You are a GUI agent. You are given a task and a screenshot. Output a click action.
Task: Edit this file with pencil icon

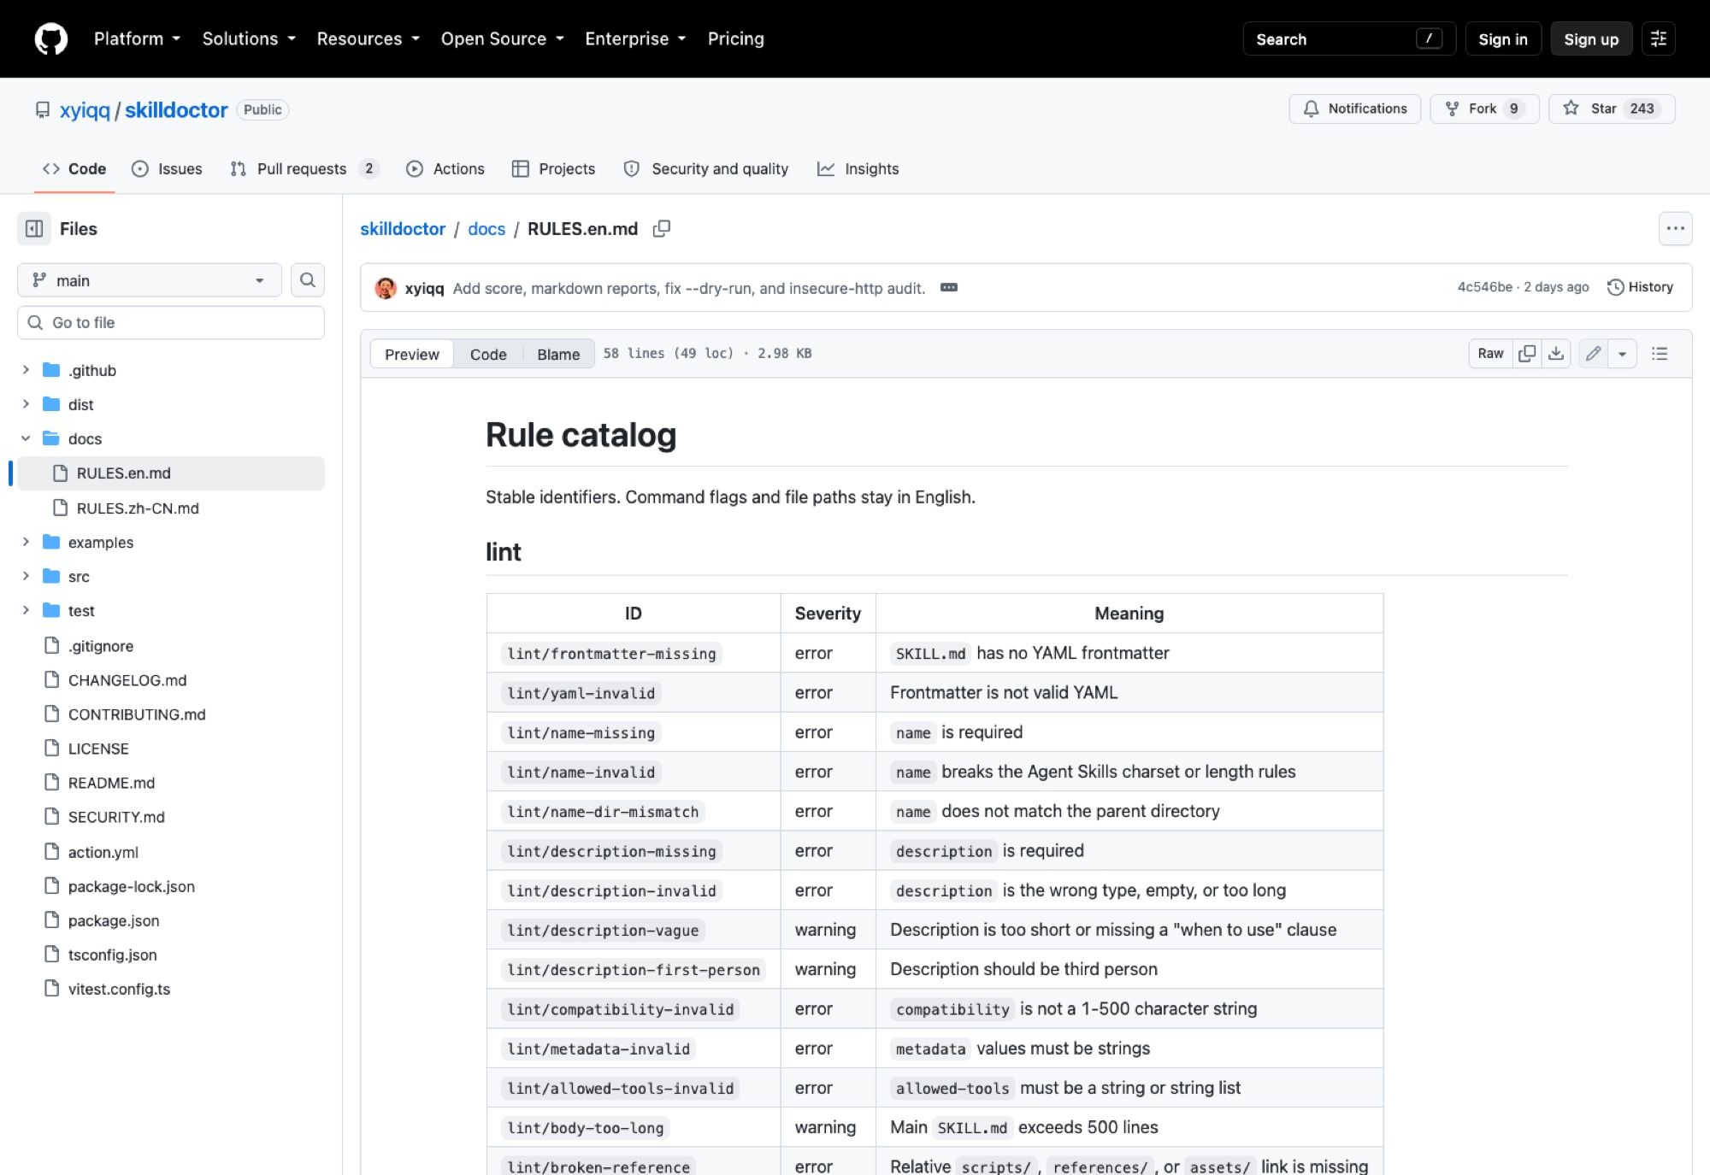[1593, 354]
